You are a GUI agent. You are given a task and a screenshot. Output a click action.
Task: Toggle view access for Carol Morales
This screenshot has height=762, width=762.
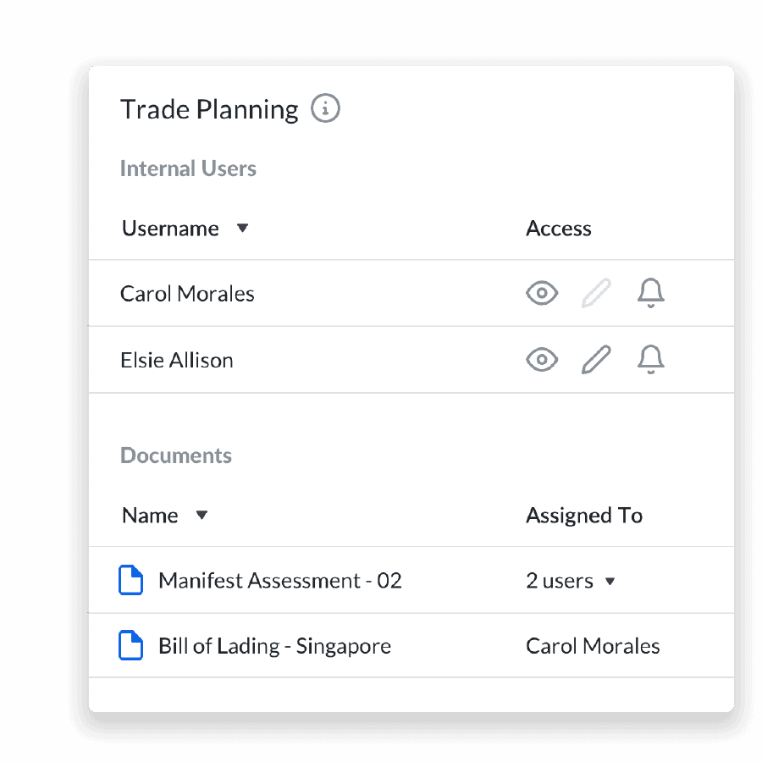542,294
